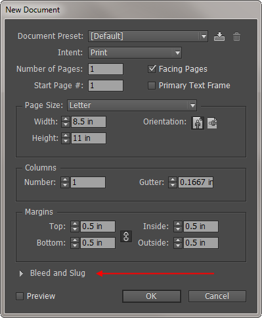Increase Outside margin with up arrow
The height and width of the screenshot is (318, 262).
[x=178, y=240]
